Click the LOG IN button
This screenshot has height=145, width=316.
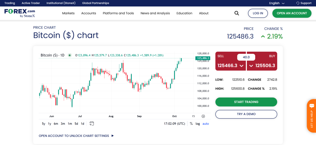258,13
